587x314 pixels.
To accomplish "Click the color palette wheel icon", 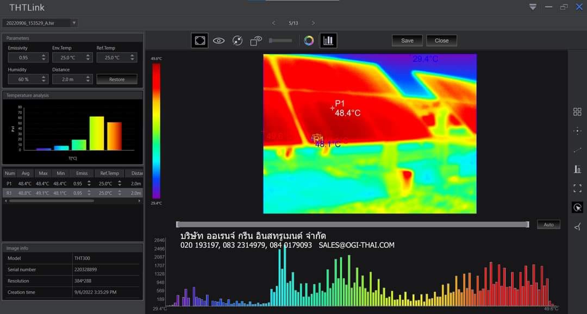I will click(309, 41).
